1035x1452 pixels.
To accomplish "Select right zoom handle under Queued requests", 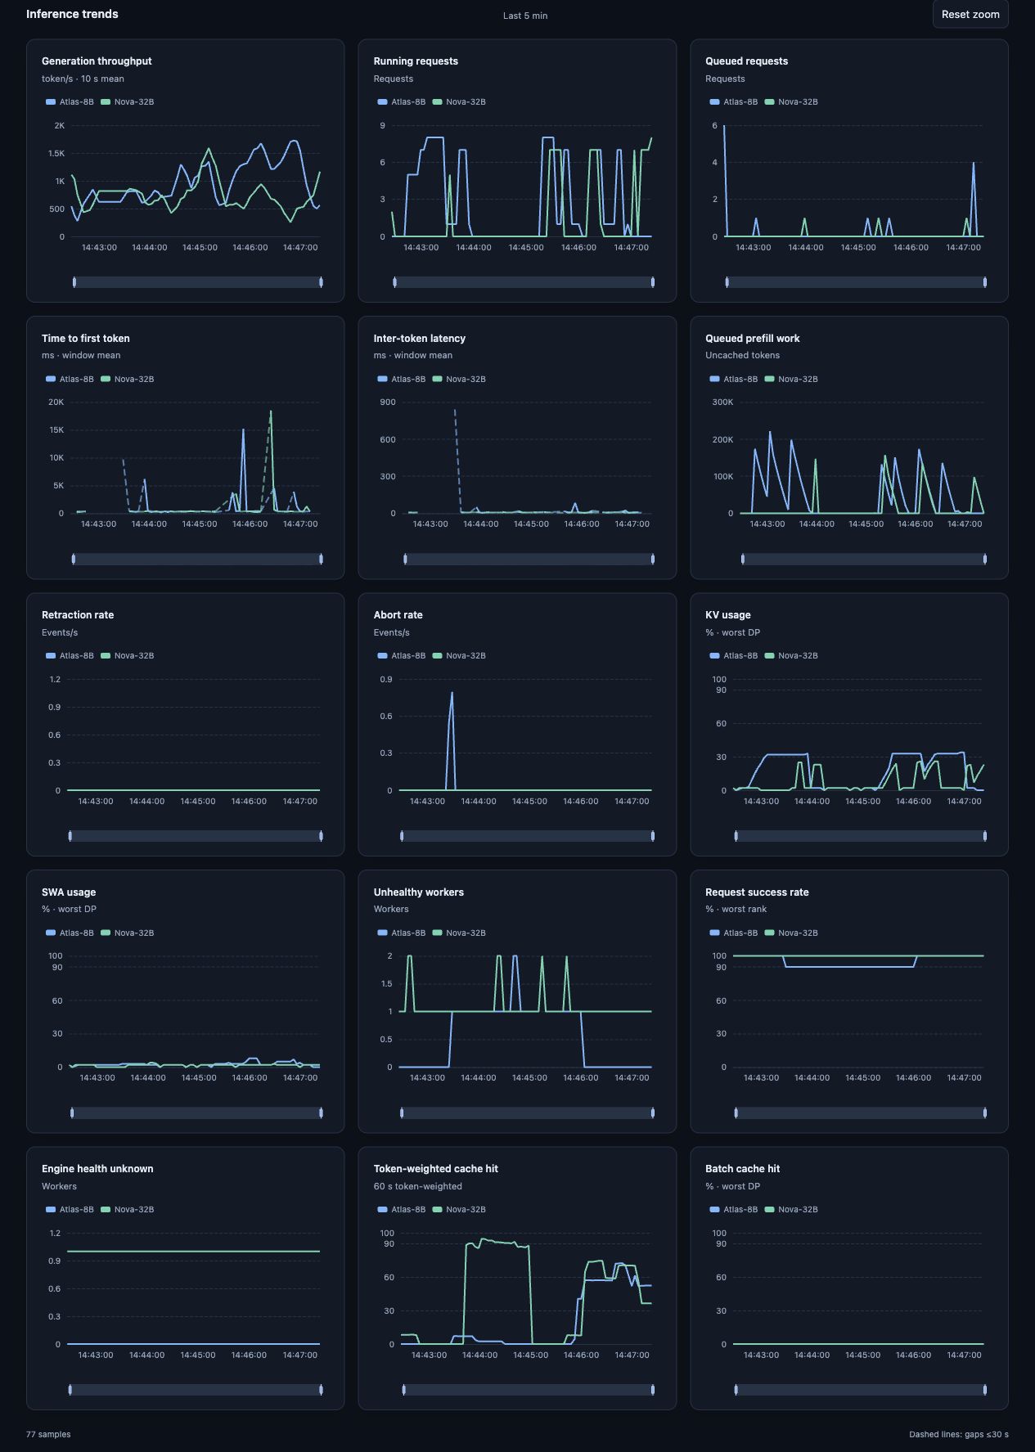I will point(985,282).
